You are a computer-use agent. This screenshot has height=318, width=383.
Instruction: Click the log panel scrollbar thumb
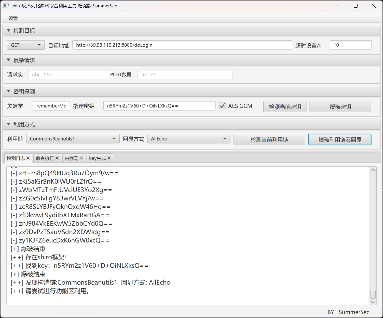tap(373, 294)
